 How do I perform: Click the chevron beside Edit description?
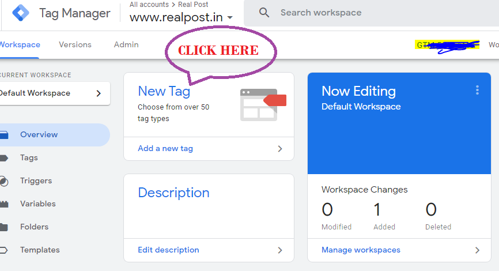click(x=280, y=250)
